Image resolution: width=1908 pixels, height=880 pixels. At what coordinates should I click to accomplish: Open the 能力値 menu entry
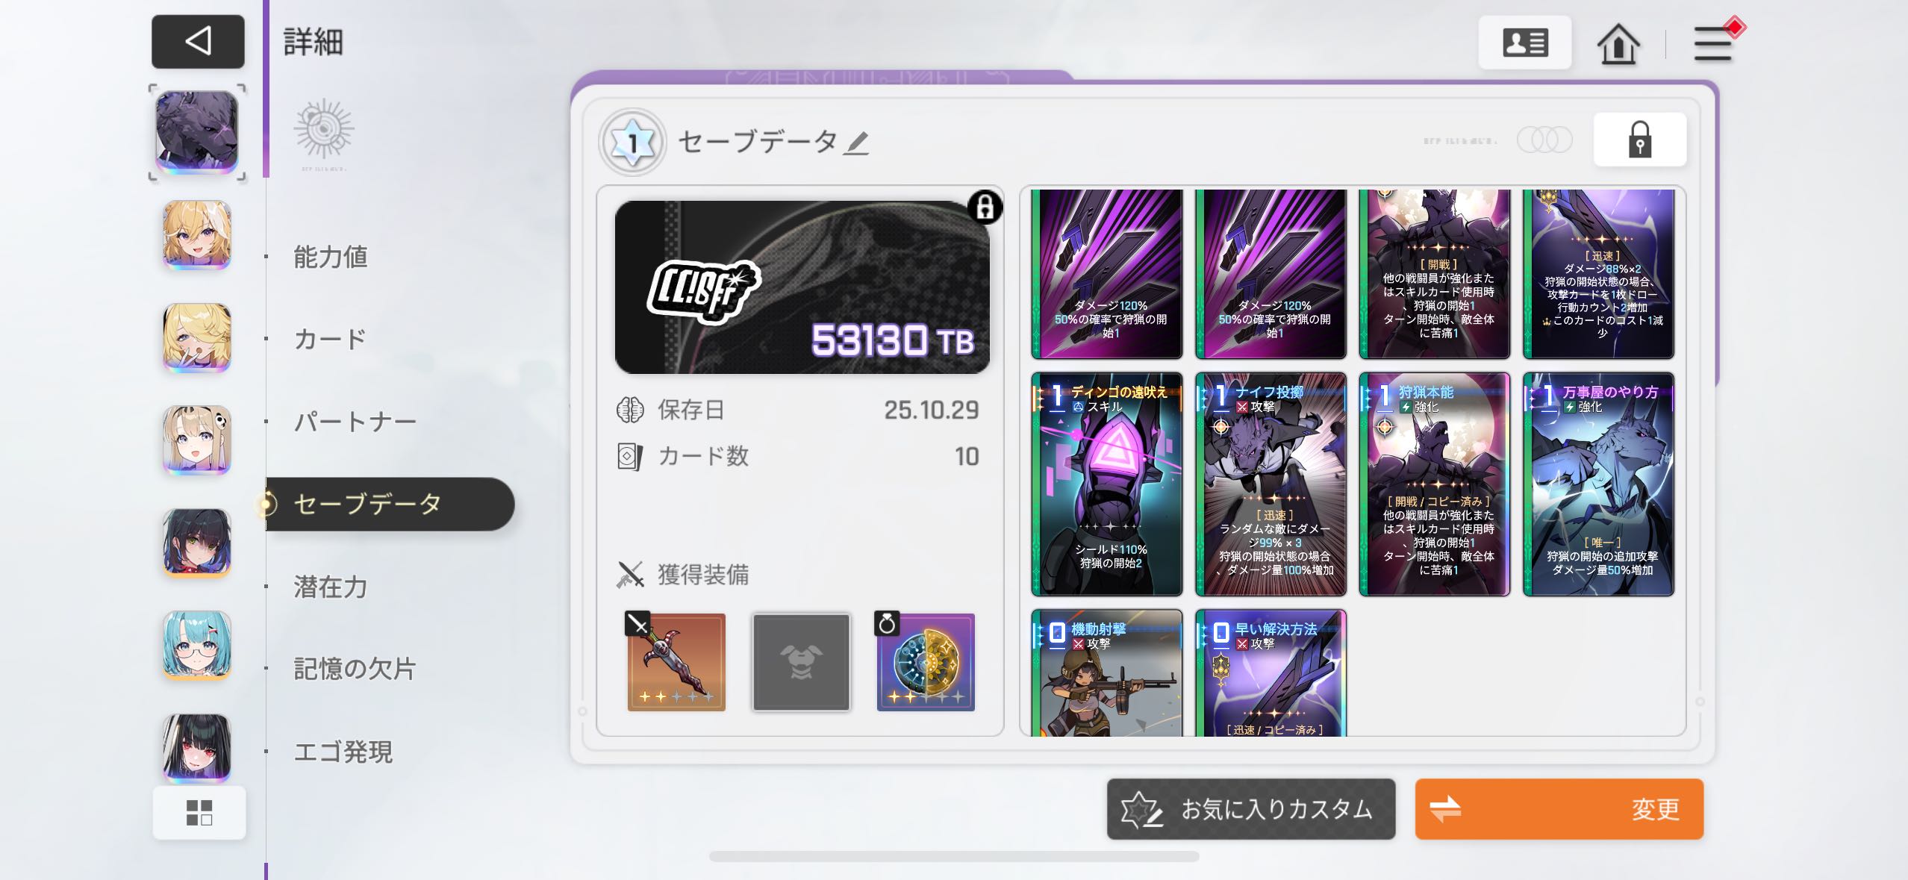point(331,257)
